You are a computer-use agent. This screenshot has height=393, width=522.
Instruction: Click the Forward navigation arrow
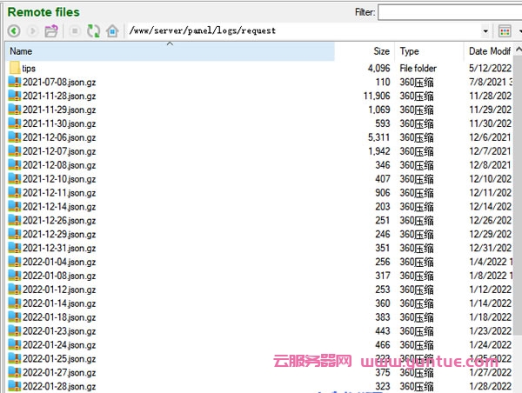coord(33,31)
